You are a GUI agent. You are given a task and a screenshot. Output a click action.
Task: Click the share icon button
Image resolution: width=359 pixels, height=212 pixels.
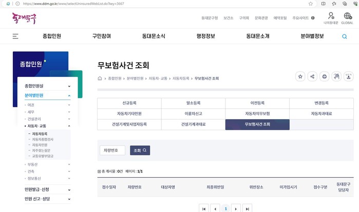[312, 76]
